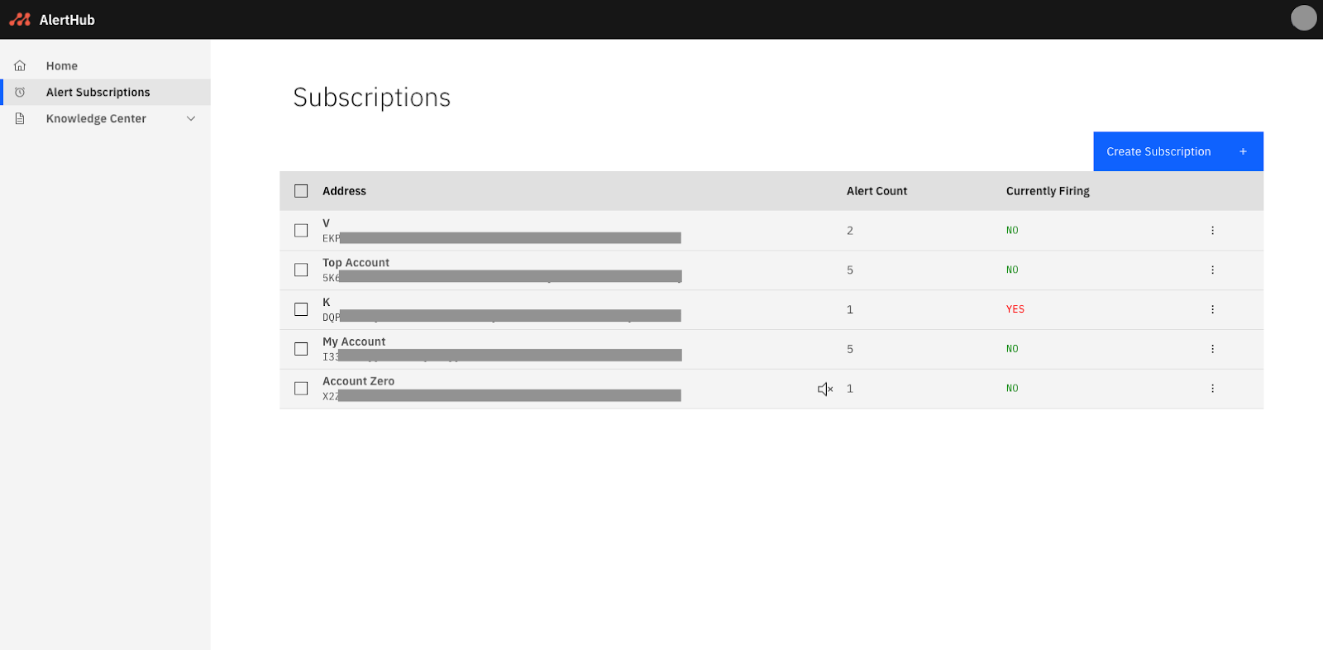Check the select-all checkbox in table header
This screenshot has height=650, width=1323.
300,190
